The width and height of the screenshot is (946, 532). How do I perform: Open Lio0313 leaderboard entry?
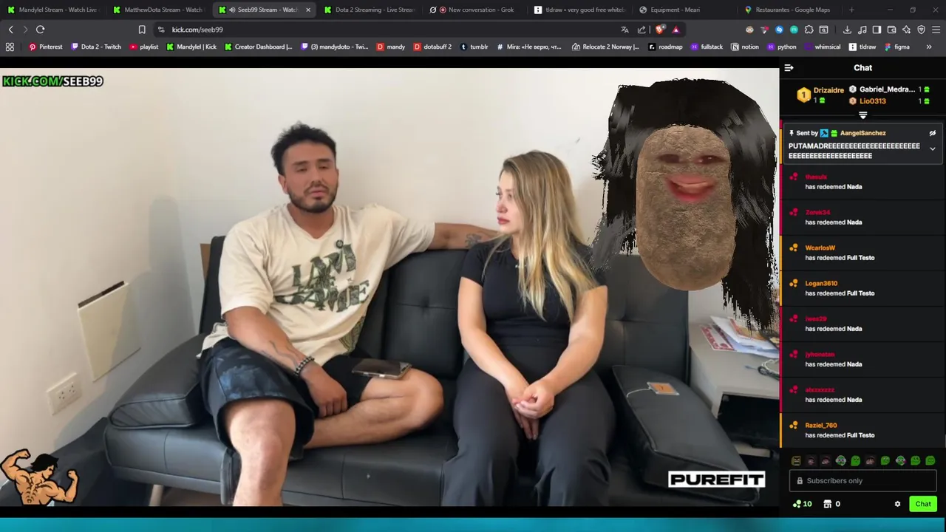coord(889,101)
